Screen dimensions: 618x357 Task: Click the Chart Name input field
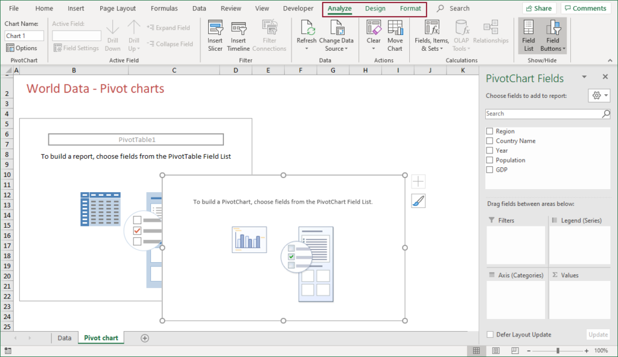coord(24,36)
